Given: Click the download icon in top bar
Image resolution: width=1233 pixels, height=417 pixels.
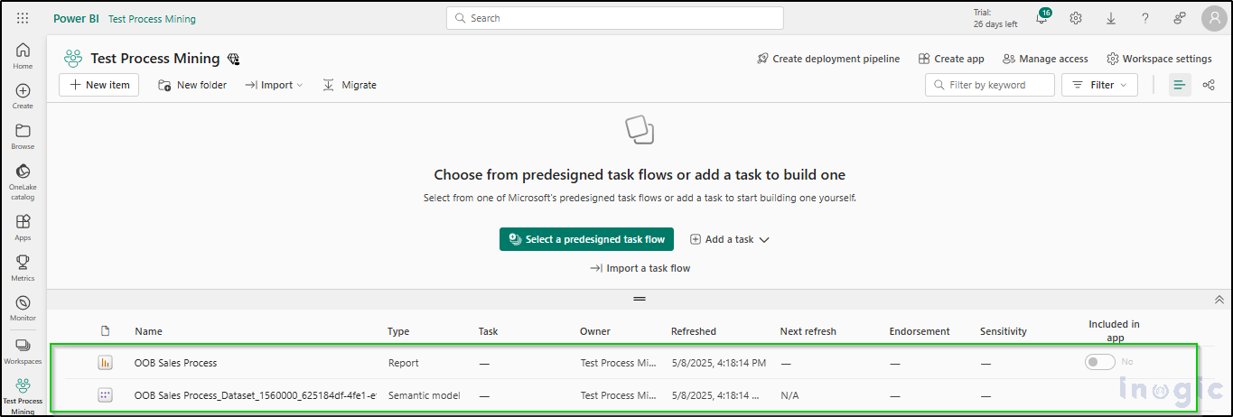Looking at the screenshot, I should 1110,18.
